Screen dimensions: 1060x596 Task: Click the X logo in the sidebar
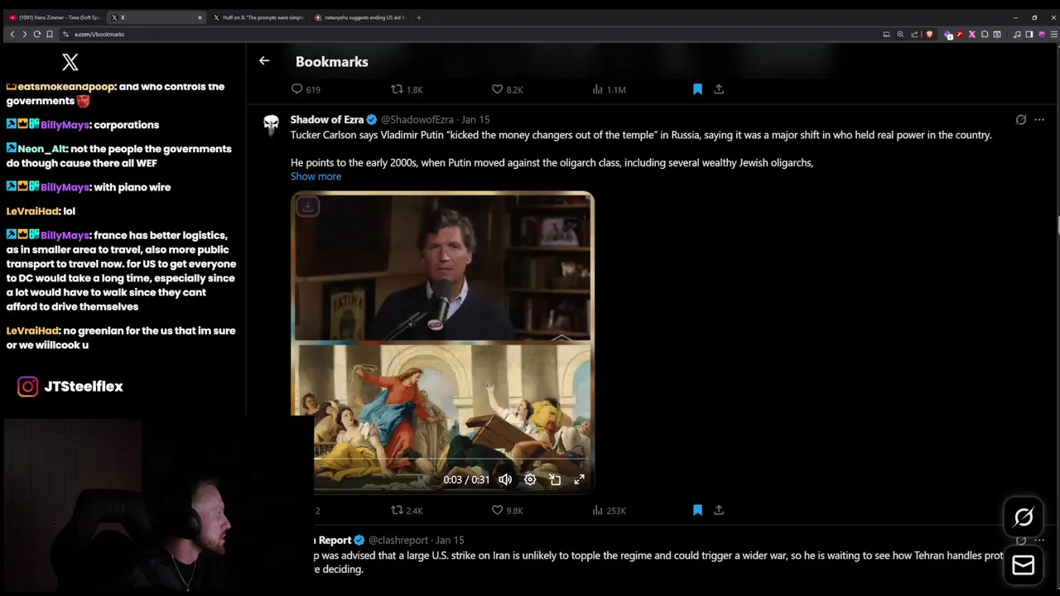click(x=70, y=61)
